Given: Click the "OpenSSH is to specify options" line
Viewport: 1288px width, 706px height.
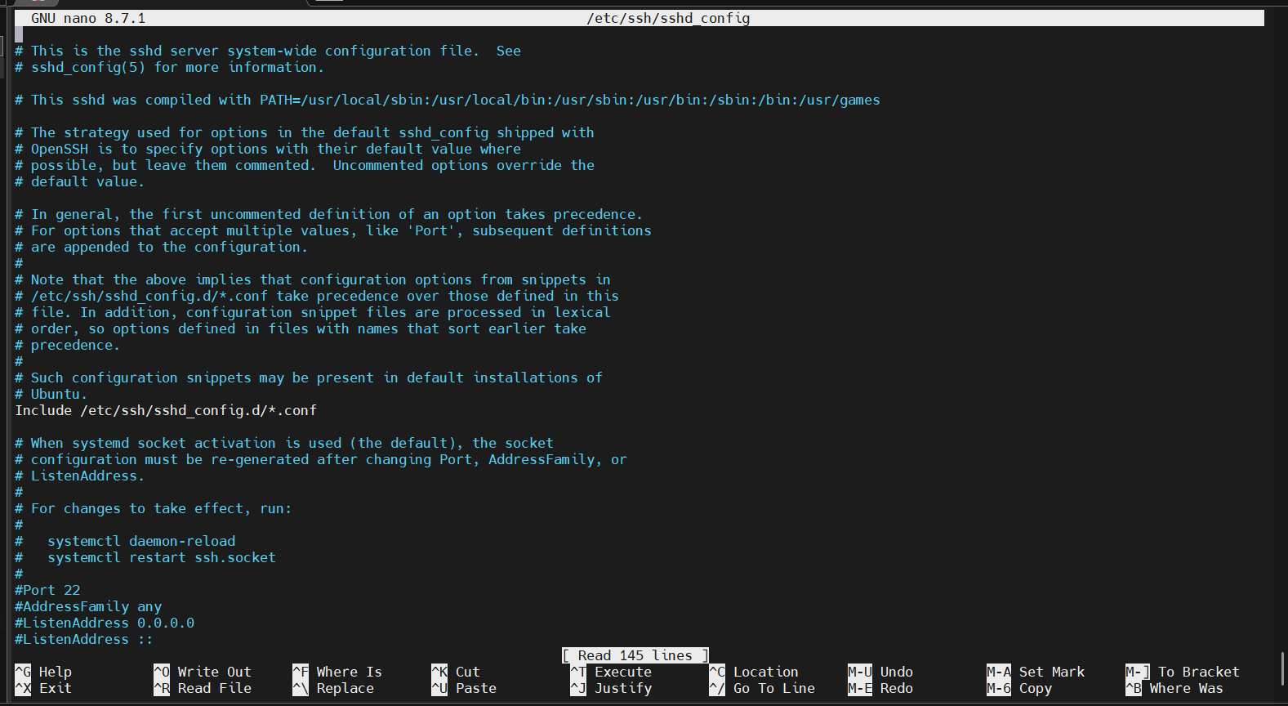Looking at the screenshot, I should coord(268,149).
